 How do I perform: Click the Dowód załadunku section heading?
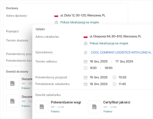(48, 95)
